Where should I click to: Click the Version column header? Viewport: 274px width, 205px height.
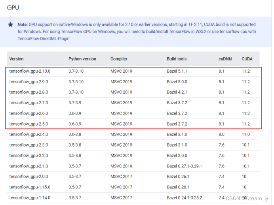(x=17, y=59)
